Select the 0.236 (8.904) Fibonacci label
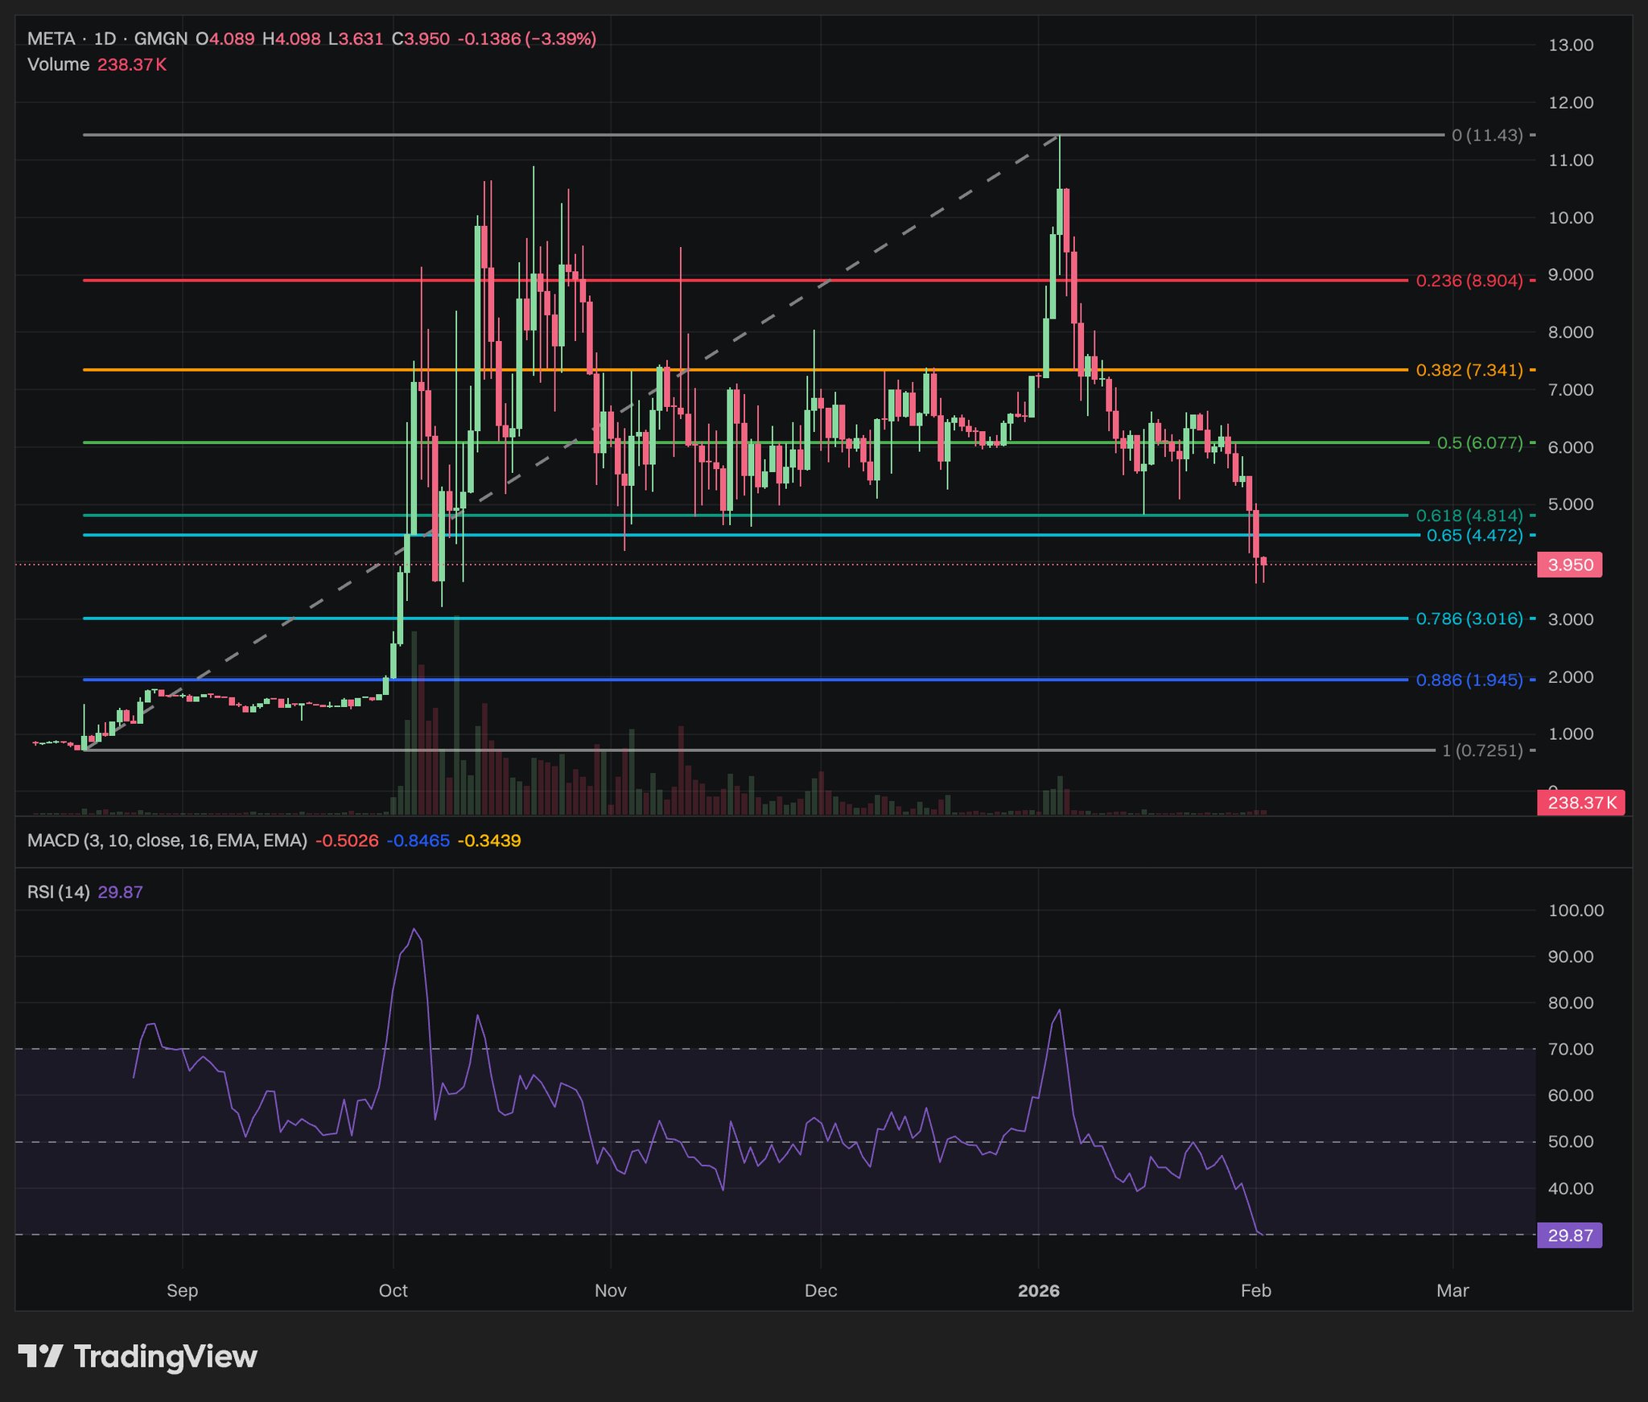The width and height of the screenshot is (1648, 1402). (x=1469, y=281)
